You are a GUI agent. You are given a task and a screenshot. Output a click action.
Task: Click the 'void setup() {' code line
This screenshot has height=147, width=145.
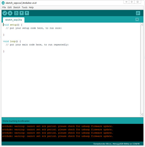13,25
